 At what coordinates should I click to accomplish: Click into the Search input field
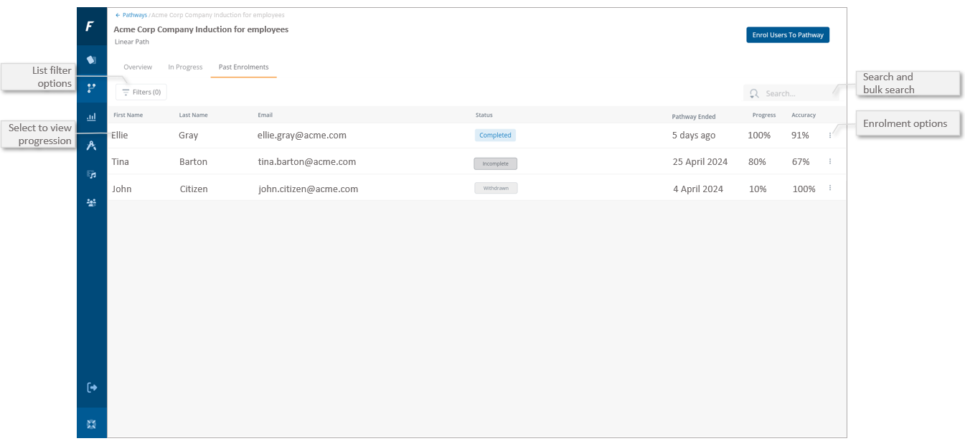789,93
